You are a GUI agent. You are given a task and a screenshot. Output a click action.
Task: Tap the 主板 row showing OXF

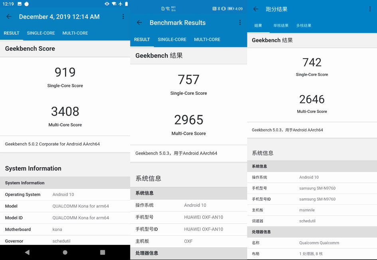coord(189,241)
